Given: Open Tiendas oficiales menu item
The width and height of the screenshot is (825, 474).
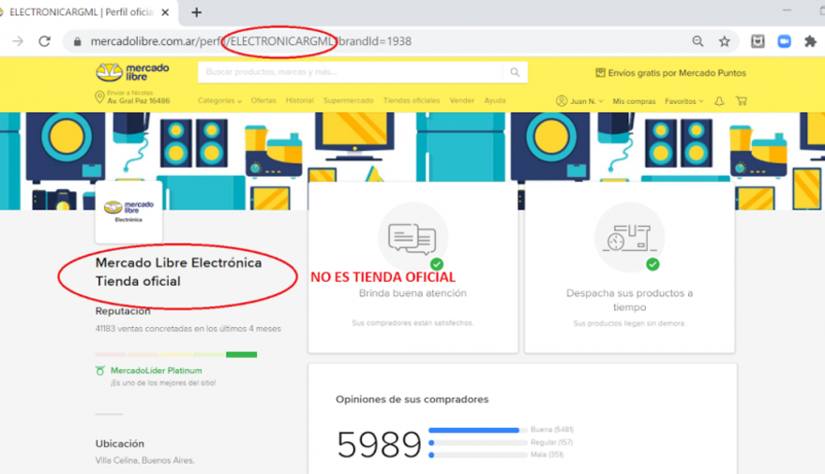Looking at the screenshot, I should click(412, 101).
